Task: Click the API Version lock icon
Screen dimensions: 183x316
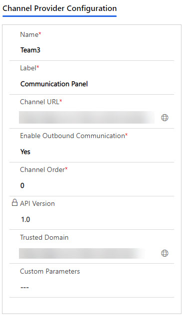Action: tap(14, 203)
